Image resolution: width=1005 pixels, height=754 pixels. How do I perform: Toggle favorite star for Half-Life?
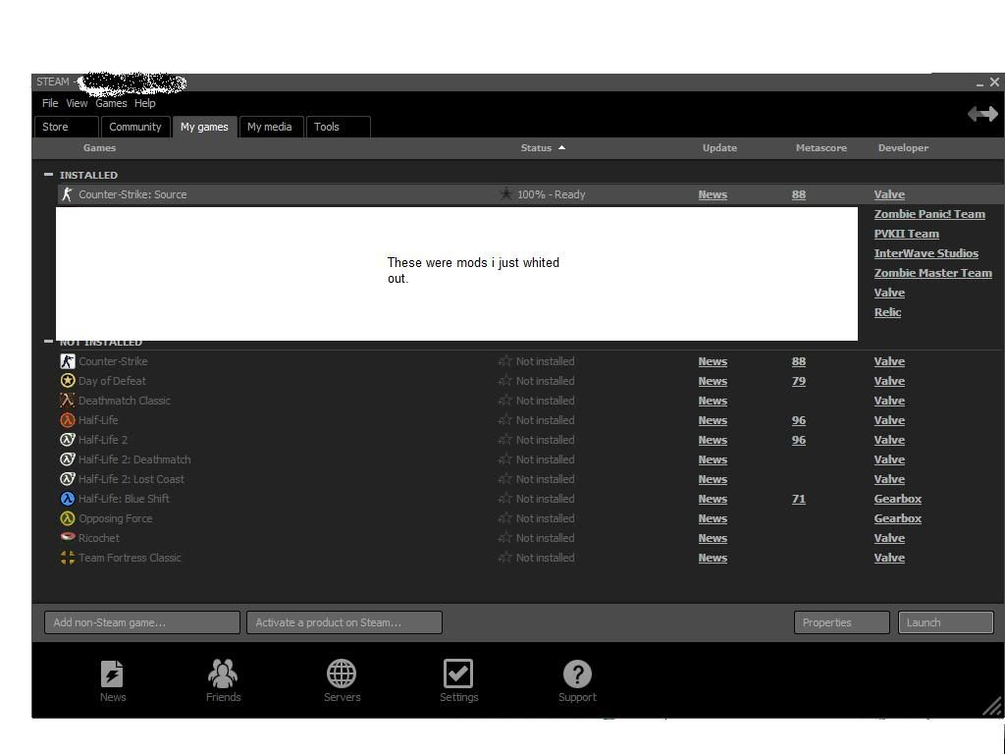coord(505,420)
